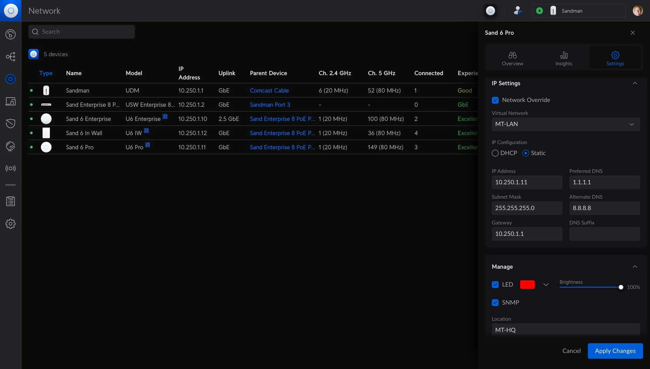Click the update badge next to U6 Pro
Screen dimensions: 650x369
(x=148, y=145)
